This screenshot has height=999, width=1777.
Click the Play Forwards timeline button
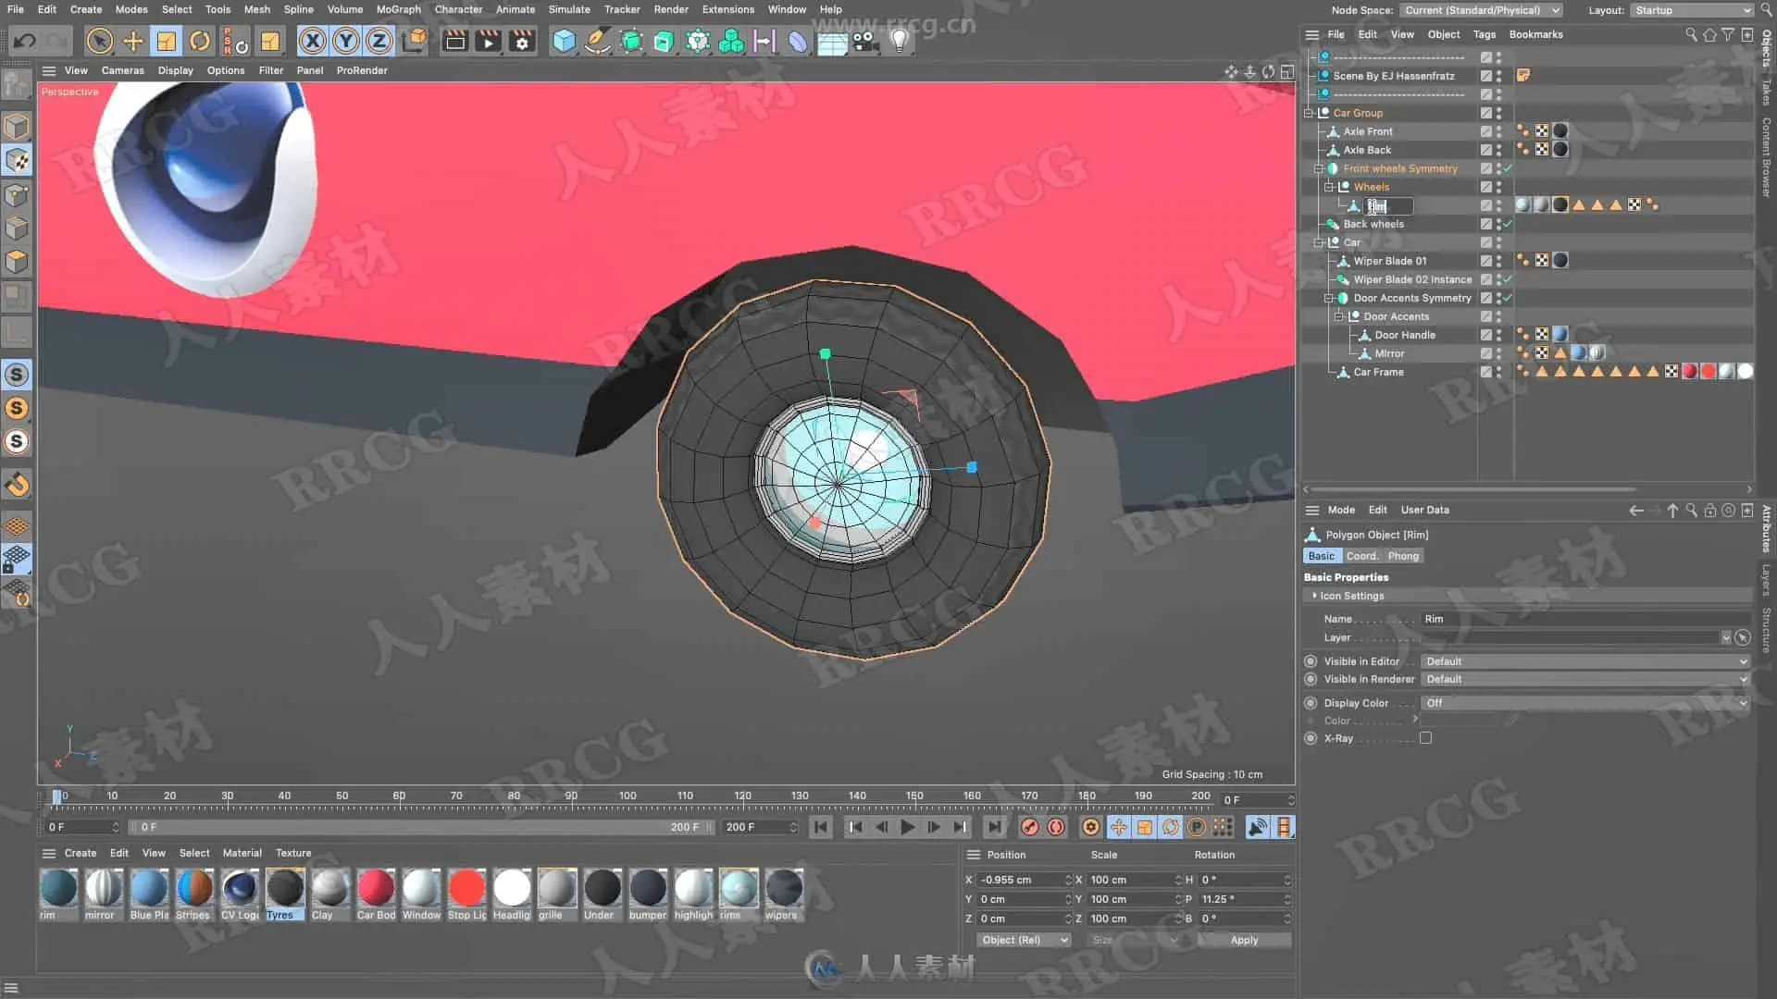tap(907, 827)
